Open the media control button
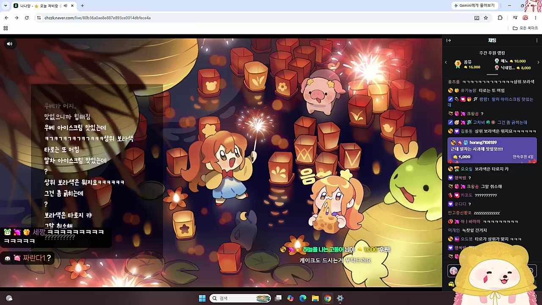The height and width of the screenshot is (305, 542). (x=515, y=18)
